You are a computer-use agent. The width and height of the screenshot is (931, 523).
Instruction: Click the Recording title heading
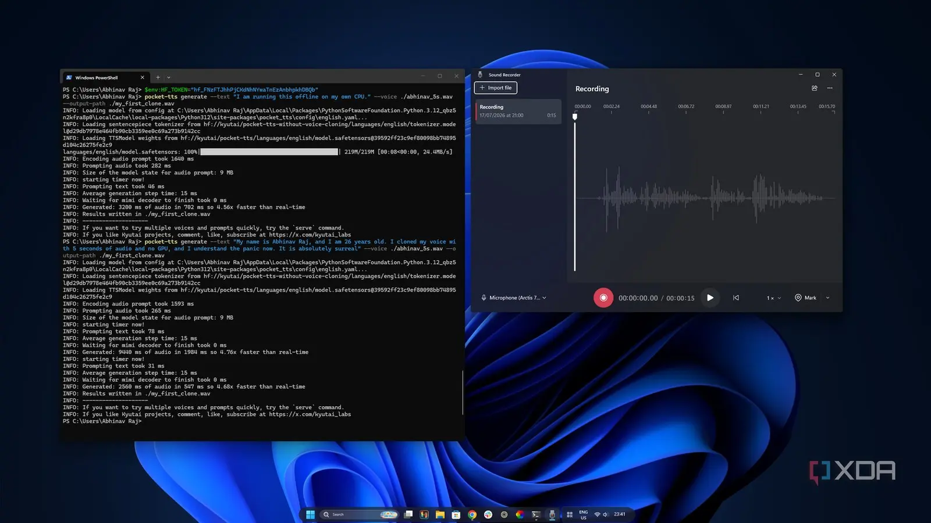click(592, 89)
